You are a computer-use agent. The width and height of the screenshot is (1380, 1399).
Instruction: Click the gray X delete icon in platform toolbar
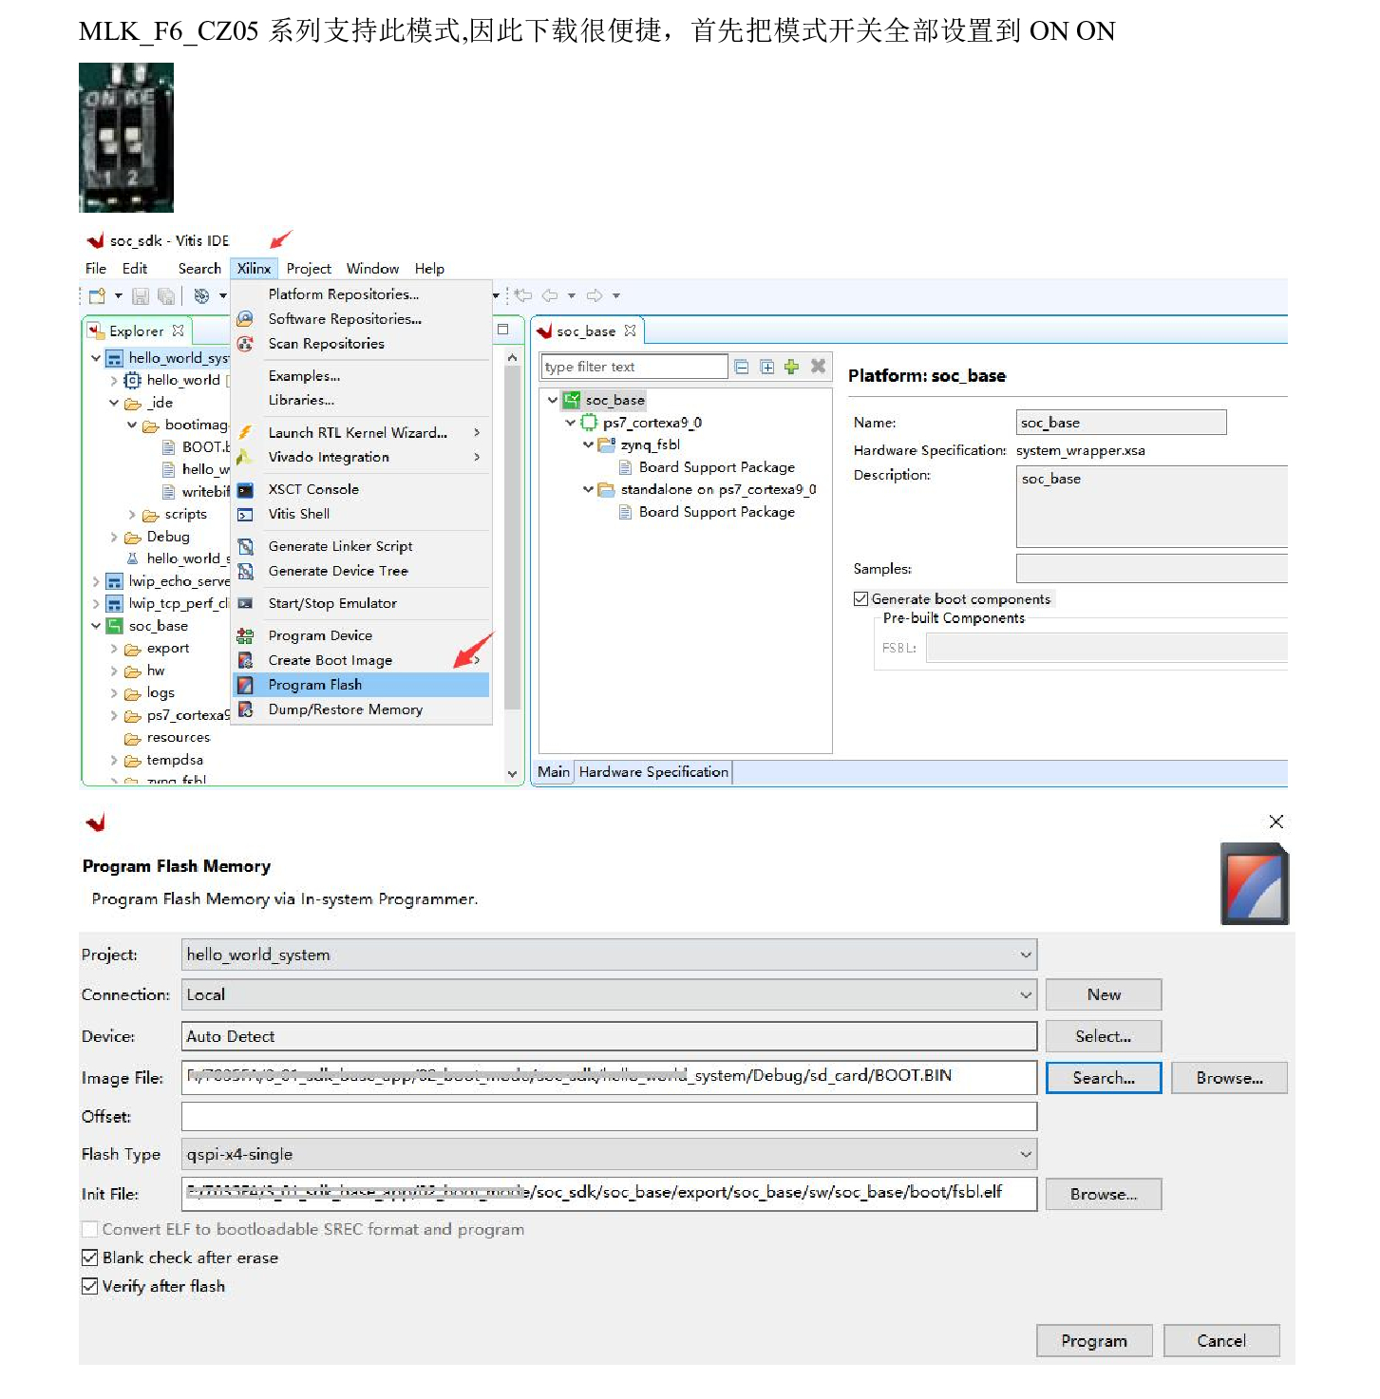click(x=818, y=366)
